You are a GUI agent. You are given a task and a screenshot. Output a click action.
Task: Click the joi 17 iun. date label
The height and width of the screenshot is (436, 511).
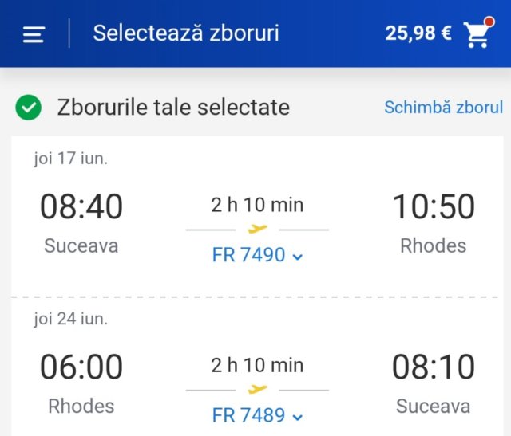click(70, 158)
